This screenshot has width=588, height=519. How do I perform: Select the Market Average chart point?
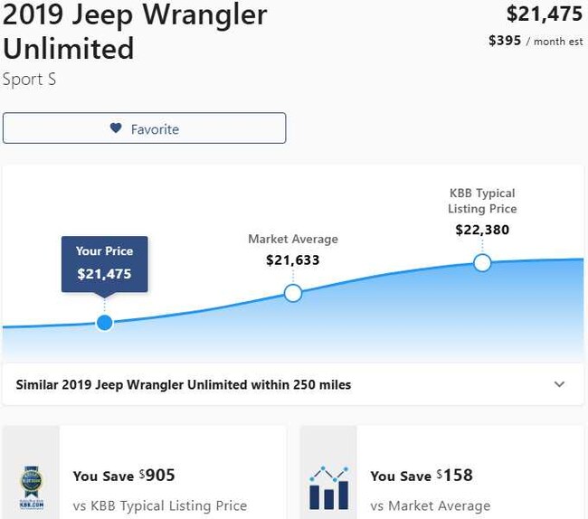tap(293, 293)
